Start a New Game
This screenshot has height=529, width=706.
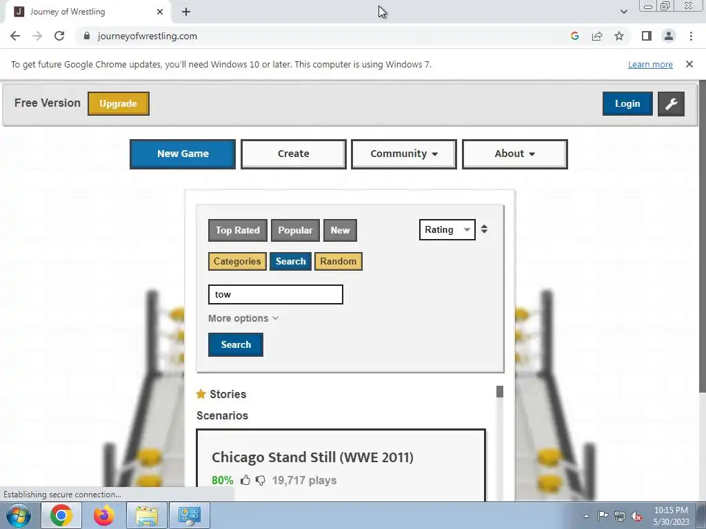coord(182,154)
